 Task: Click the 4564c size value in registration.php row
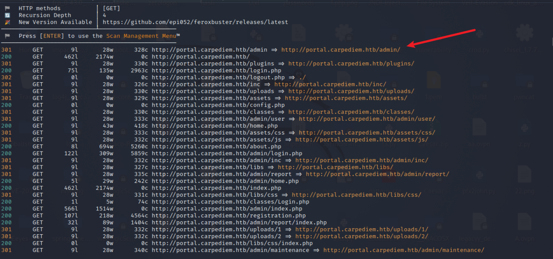pos(139,215)
